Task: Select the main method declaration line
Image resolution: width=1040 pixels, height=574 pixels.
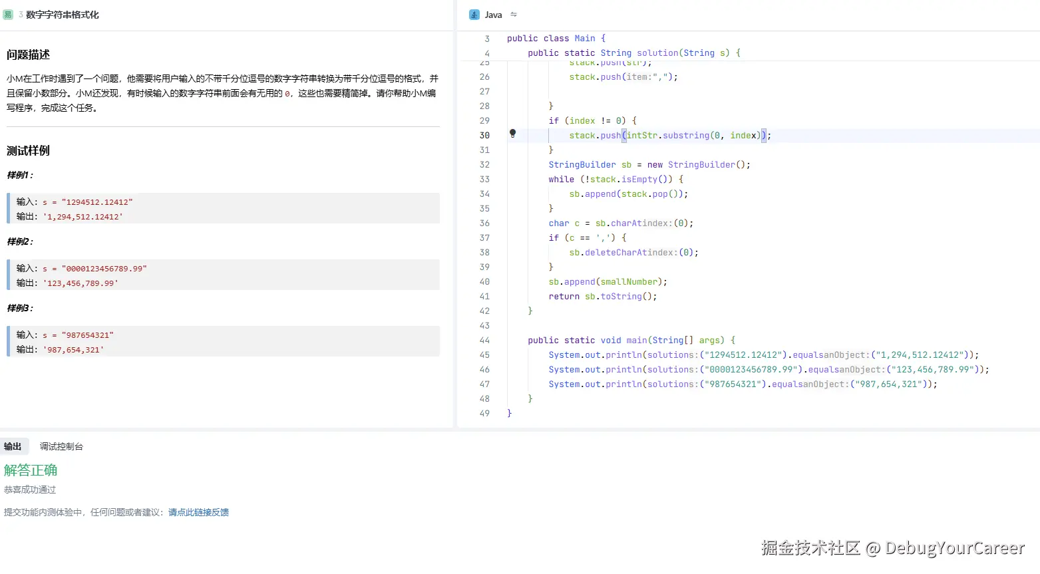Action: [x=630, y=340]
